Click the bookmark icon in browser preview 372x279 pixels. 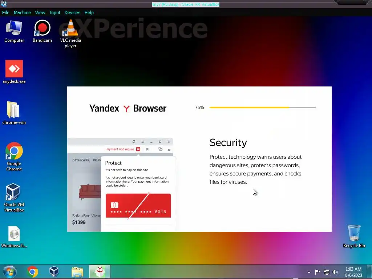click(147, 149)
